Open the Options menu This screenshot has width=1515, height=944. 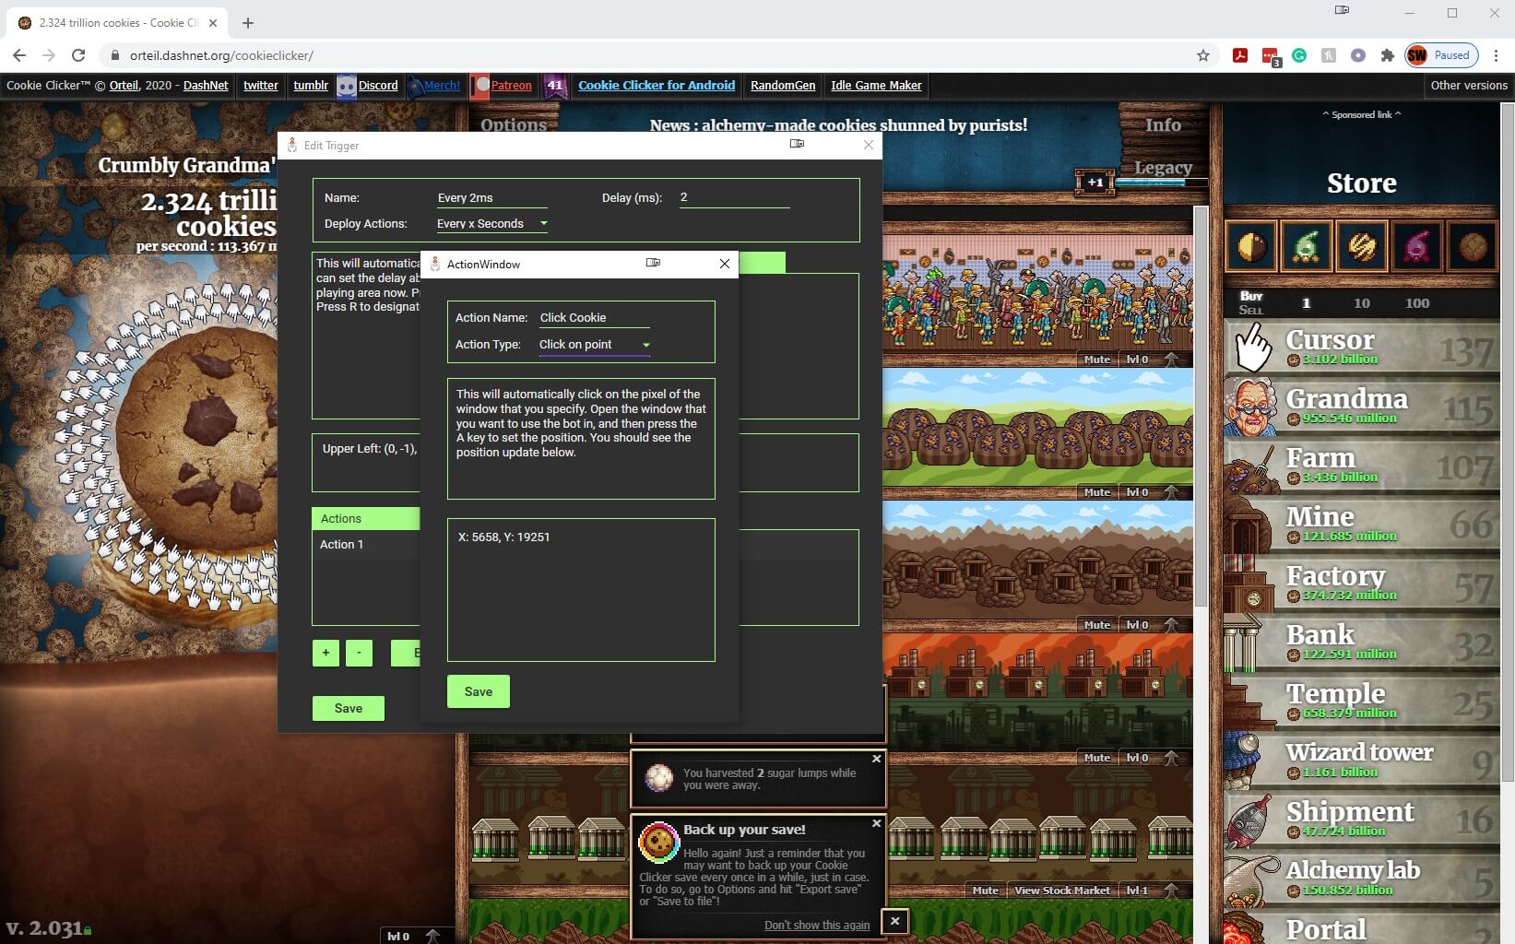click(514, 124)
